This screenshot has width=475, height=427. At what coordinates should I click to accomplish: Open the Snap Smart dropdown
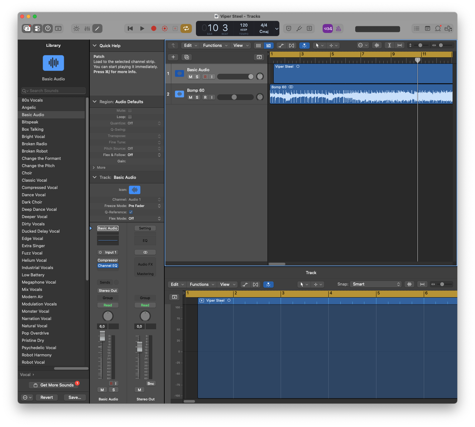pyautogui.click(x=376, y=284)
